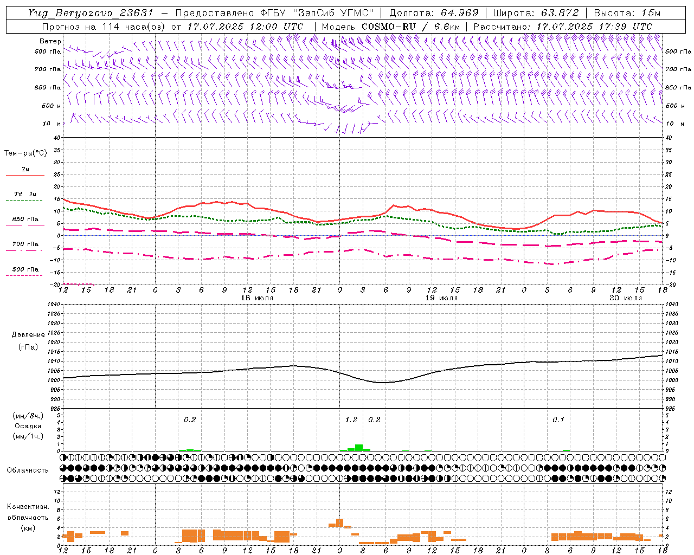Select the Td 2м legend entry
This screenshot has width=694, height=555.
click(25, 194)
